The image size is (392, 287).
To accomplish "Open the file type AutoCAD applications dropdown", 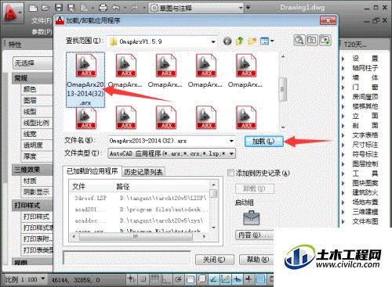I will [x=231, y=153].
